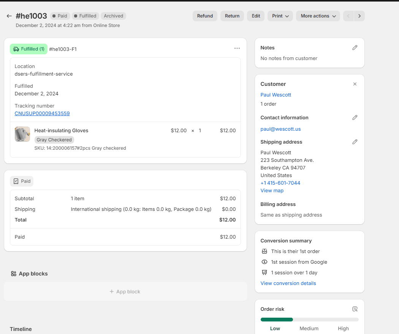Go to next order with right chevron
399x334 pixels.
pos(359,16)
